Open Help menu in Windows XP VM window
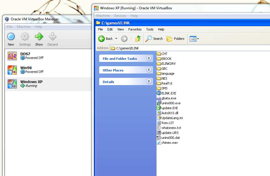The image size is (270, 176). (x=134, y=16)
